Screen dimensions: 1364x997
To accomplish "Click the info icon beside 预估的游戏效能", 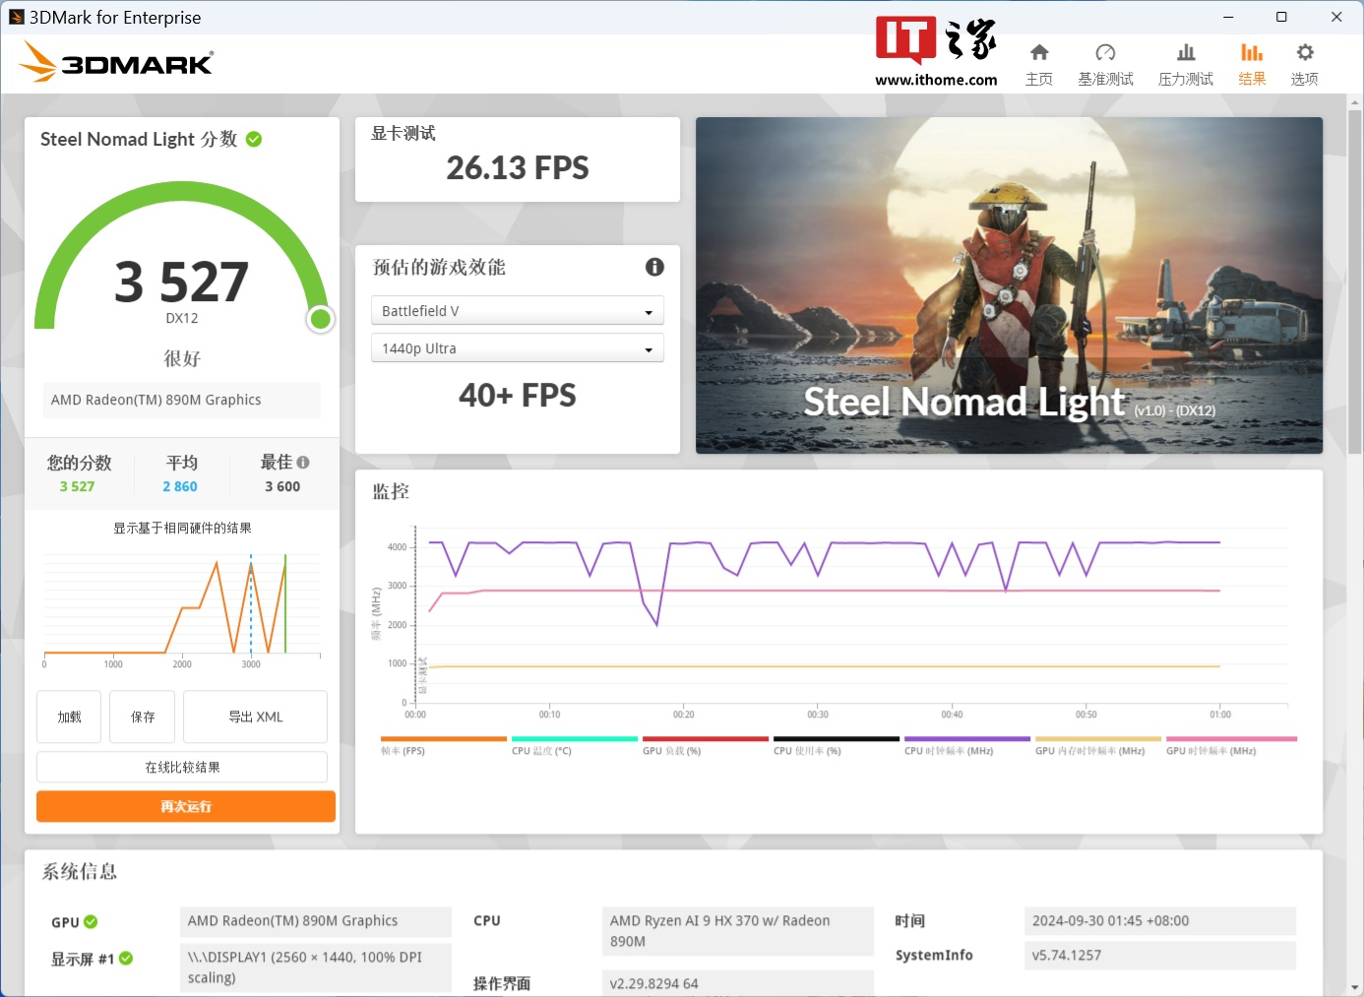I will click(x=654, y=267).
